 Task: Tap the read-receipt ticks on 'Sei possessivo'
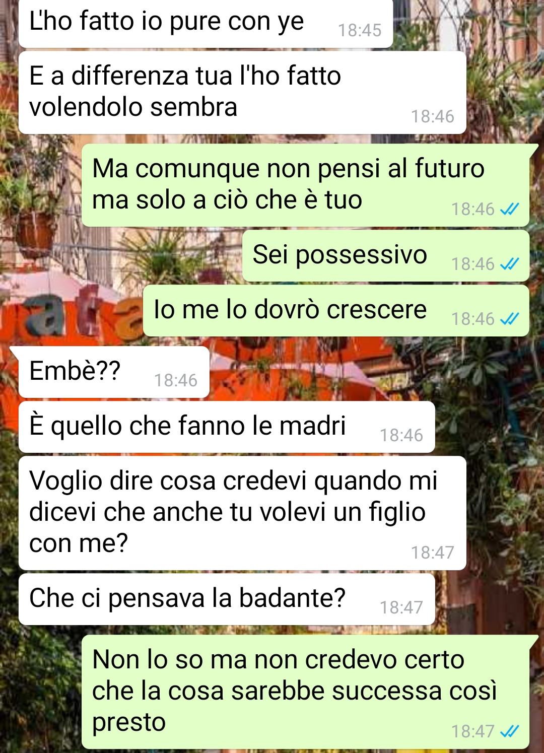[x=509, y=264]
